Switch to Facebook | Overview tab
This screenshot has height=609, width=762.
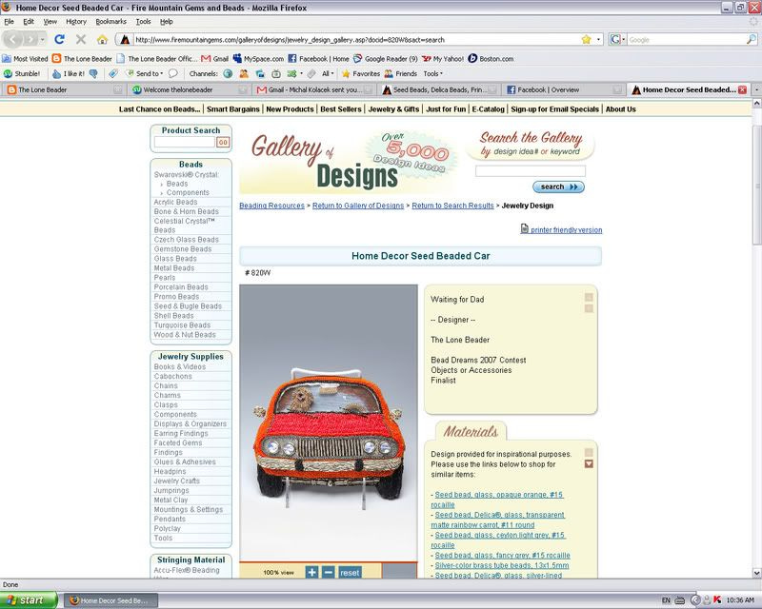(563, 89)
